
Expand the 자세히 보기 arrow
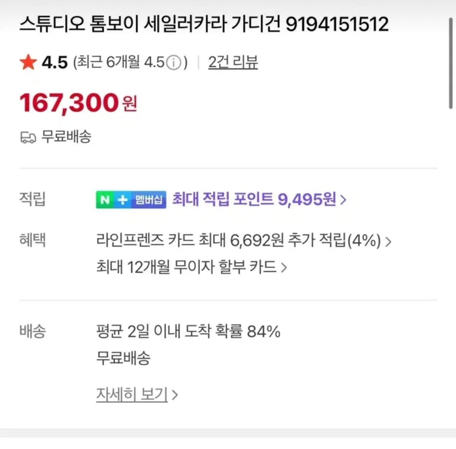click(x=174, y=394)
